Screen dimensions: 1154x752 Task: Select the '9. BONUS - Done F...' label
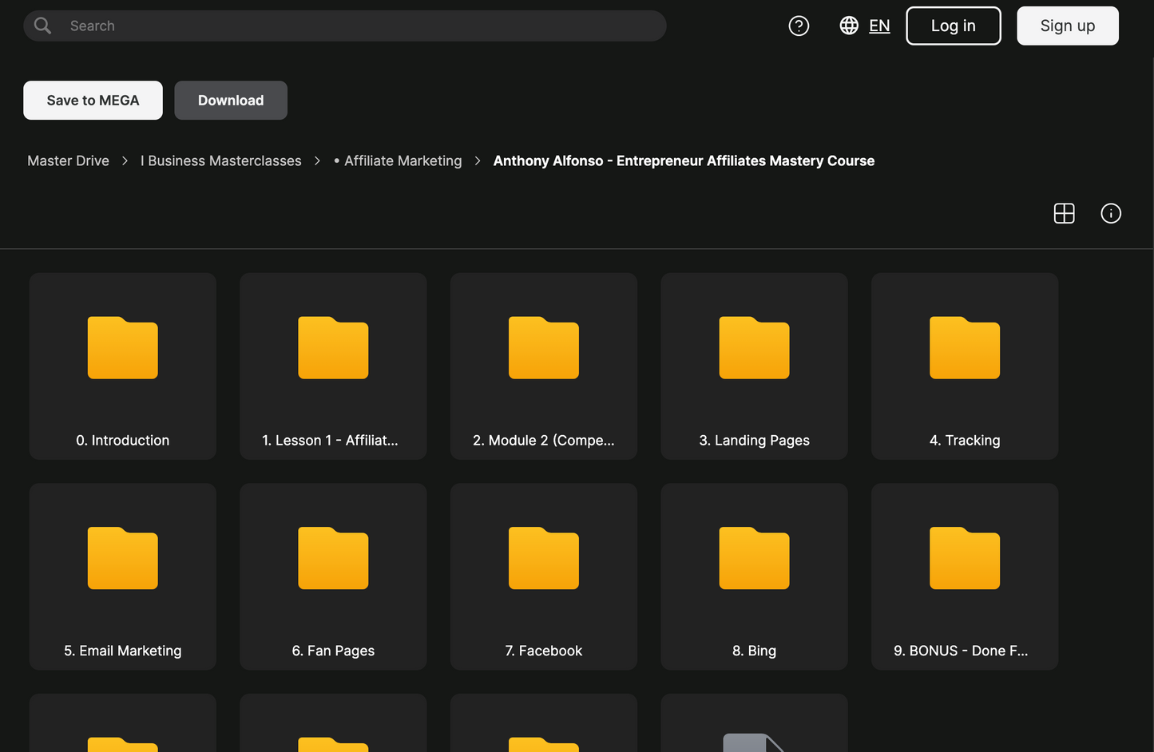pyautogui.click(x=961, y=651)
